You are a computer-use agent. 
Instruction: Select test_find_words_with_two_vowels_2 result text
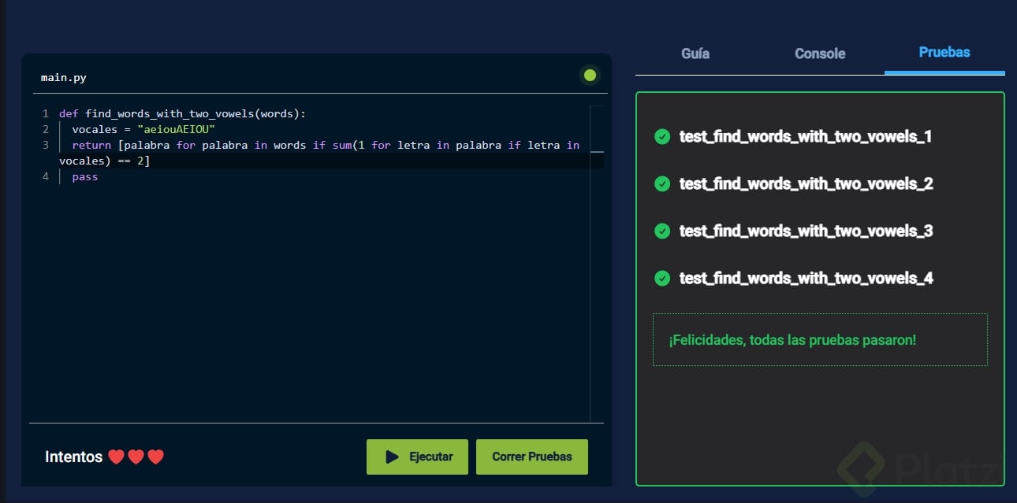(x=806, y=184)
